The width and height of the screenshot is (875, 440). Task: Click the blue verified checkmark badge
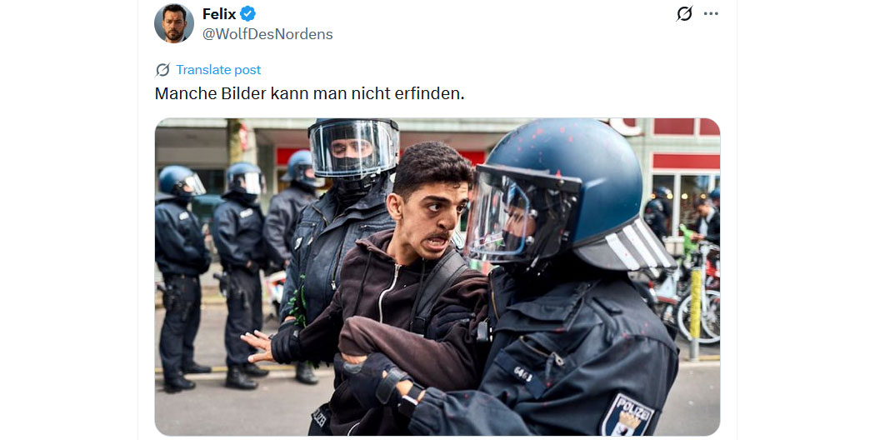[247, 13]
